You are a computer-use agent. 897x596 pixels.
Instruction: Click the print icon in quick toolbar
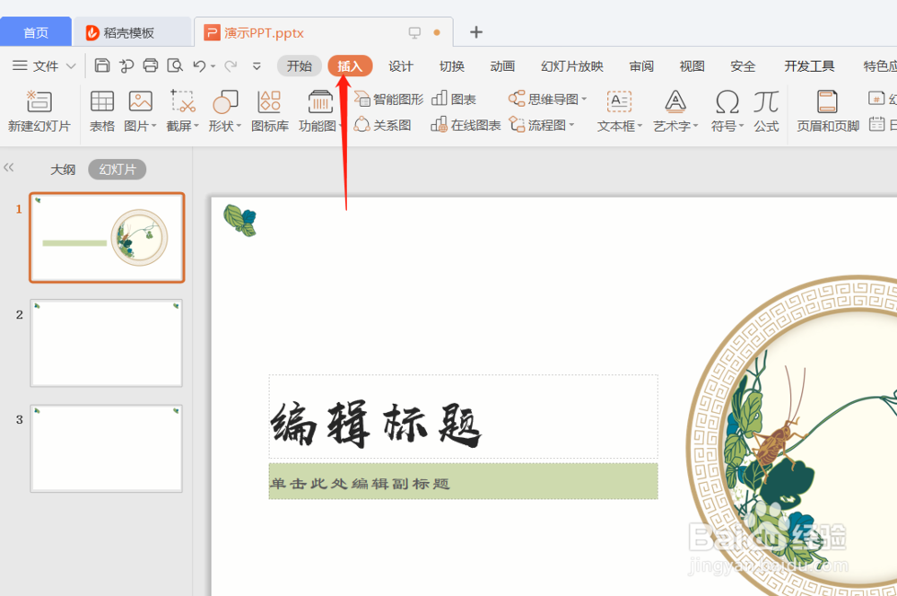151,66
